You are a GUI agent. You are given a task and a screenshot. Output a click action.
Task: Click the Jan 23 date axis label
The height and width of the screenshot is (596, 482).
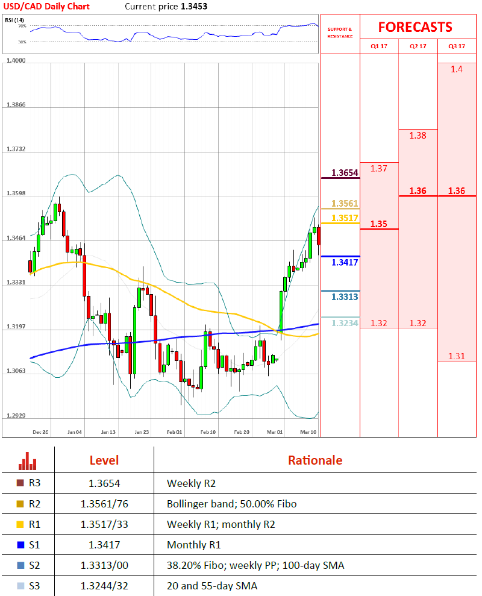tap(142, 432)
